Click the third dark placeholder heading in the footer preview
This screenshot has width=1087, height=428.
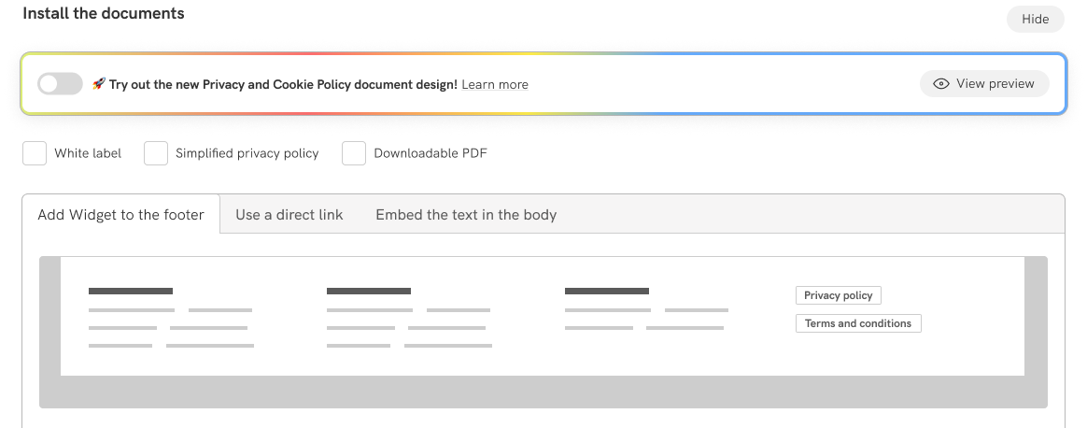pyautogui.click(x=607, y=292)
